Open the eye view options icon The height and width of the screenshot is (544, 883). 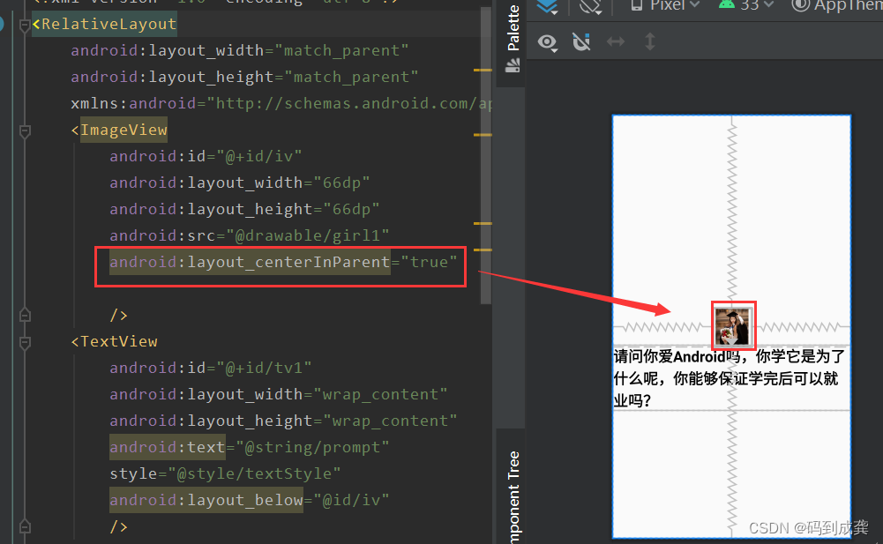pyautogui.click(x=547, y=42)
